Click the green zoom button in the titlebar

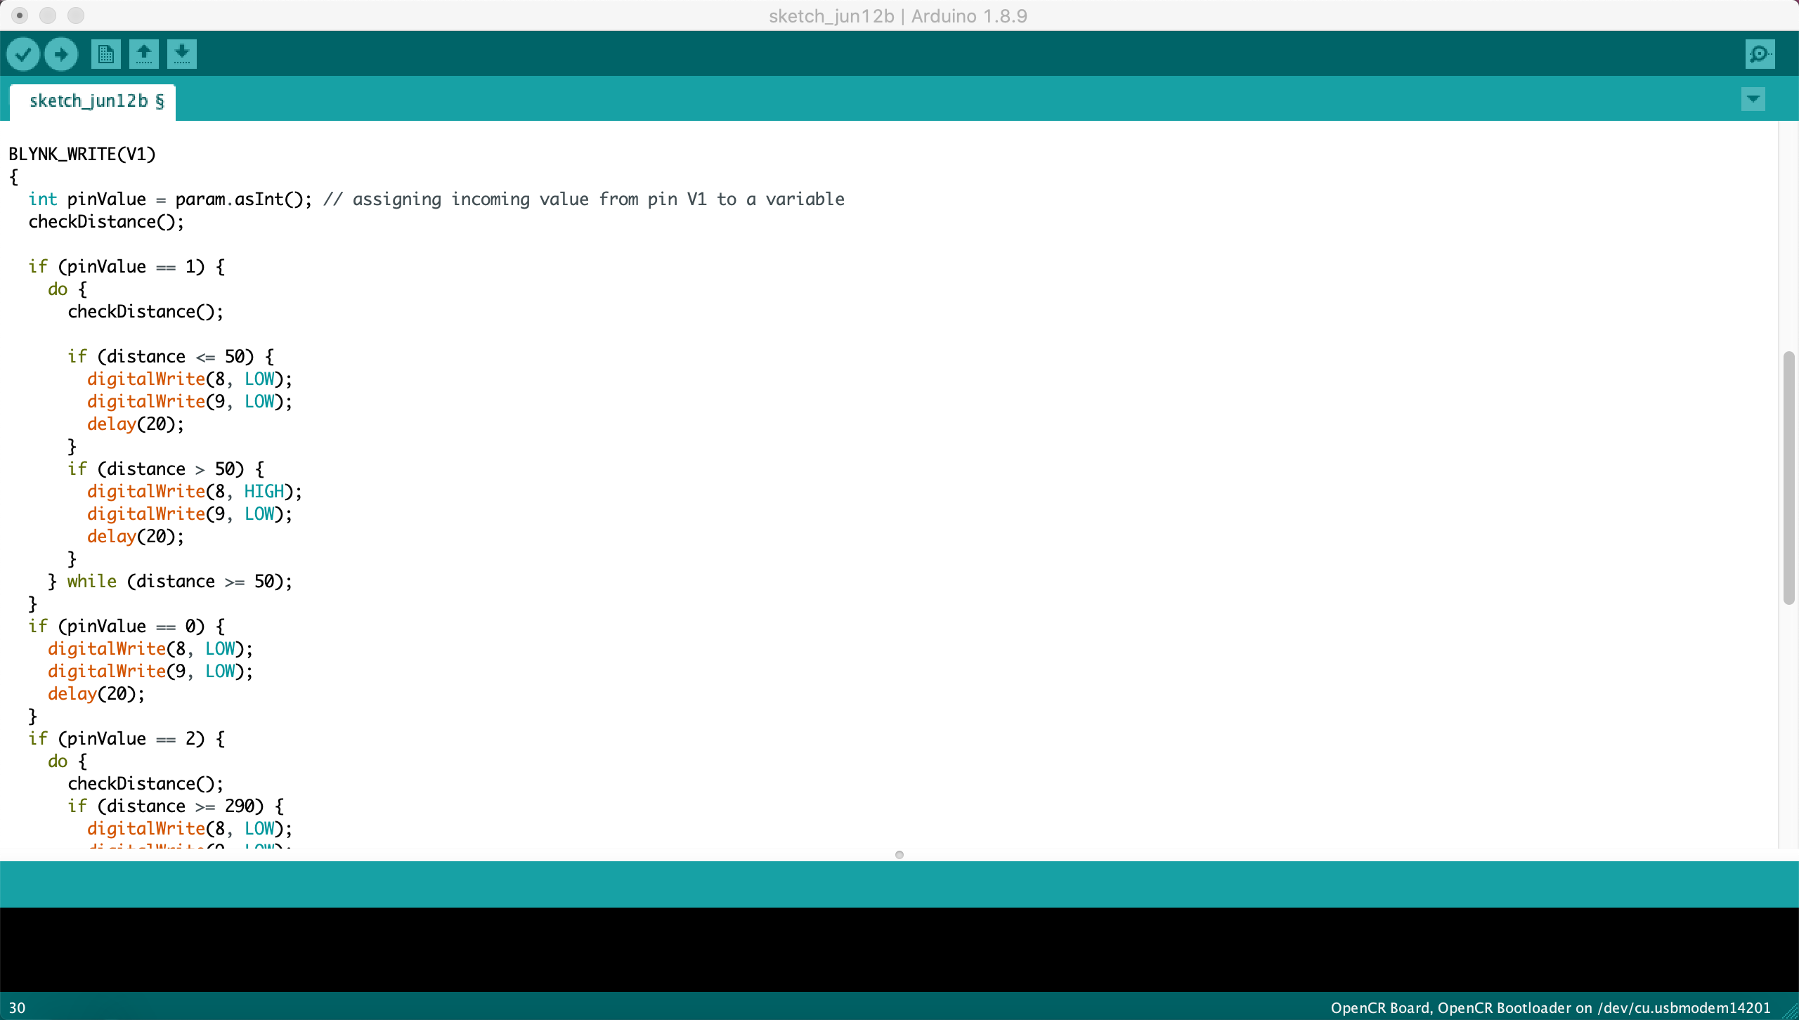[76, 15]
